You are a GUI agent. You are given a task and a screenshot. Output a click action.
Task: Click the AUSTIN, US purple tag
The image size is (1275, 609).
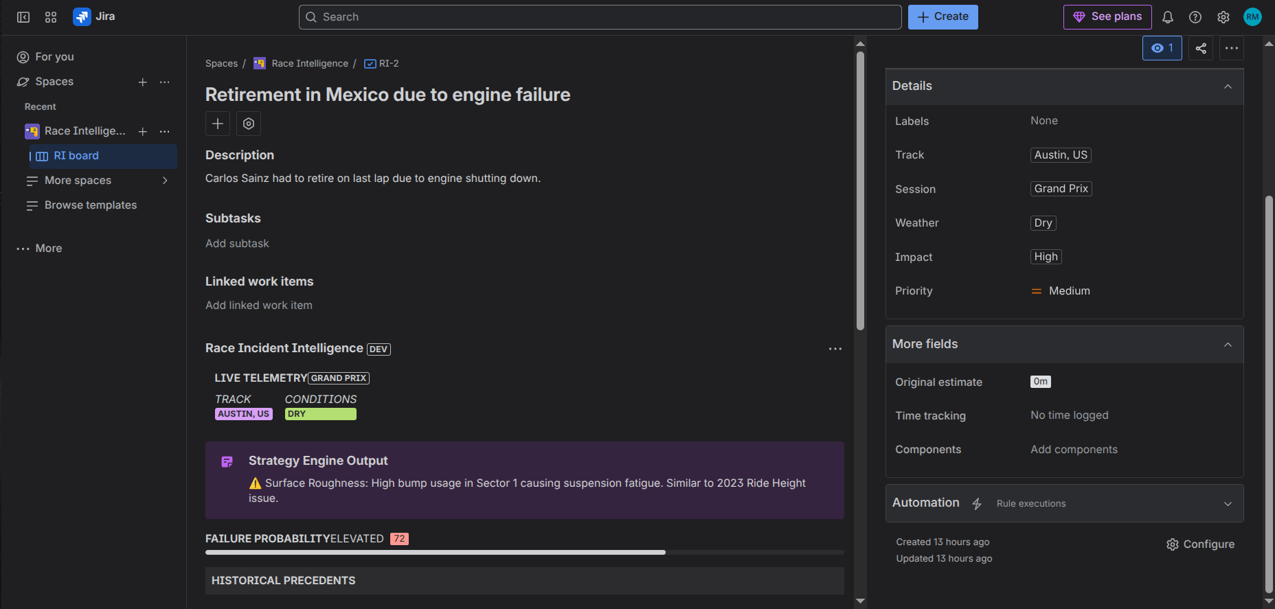click(244, 414)
